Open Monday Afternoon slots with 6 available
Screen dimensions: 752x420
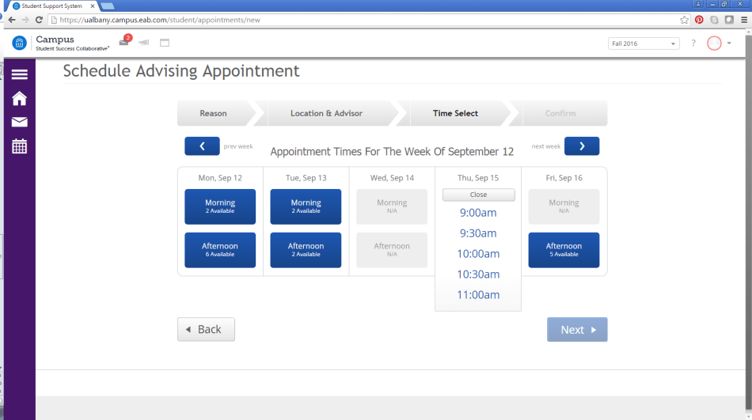pyautogui.click(x=220, y=250)
